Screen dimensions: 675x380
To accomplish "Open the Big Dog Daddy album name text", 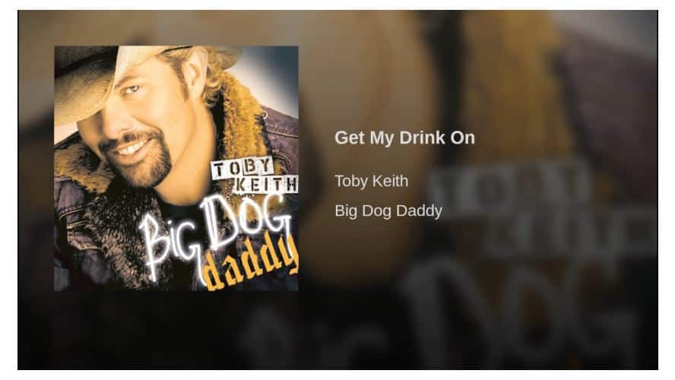I will tap(388, 211).
